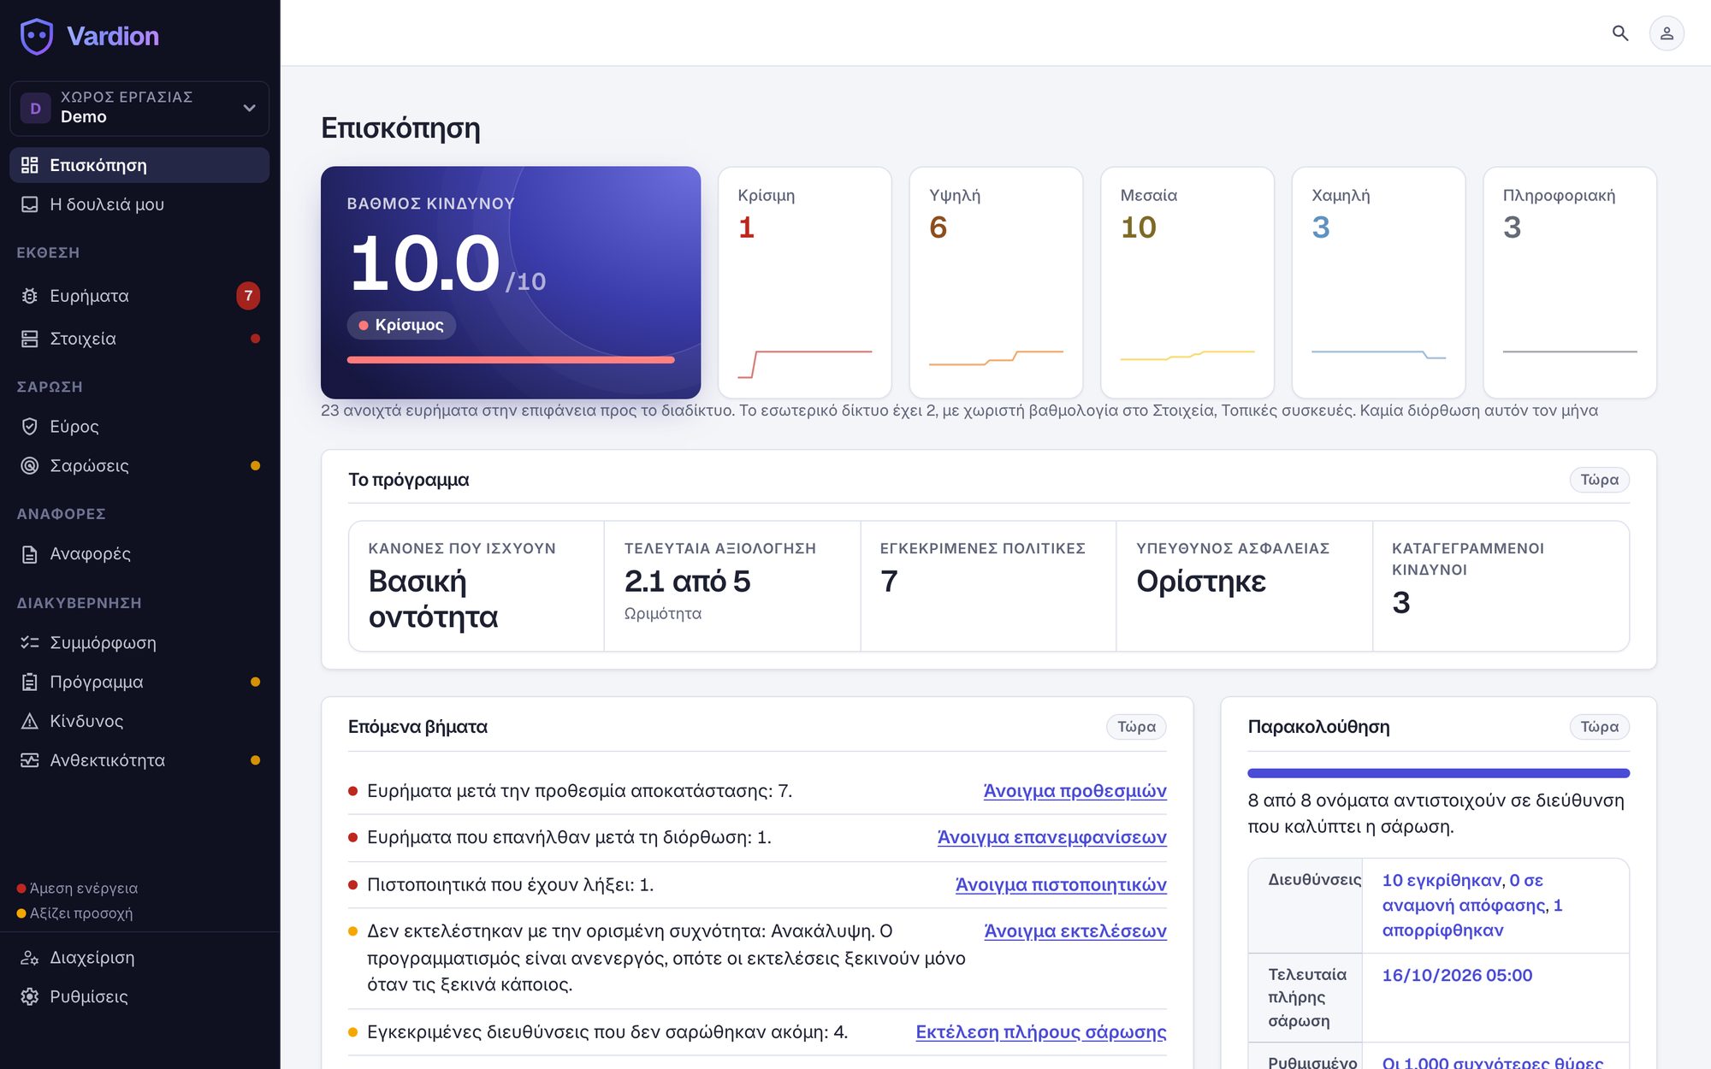Click the Στοιχεία server icon
Screen dimensions: 1711x1069
30,339
